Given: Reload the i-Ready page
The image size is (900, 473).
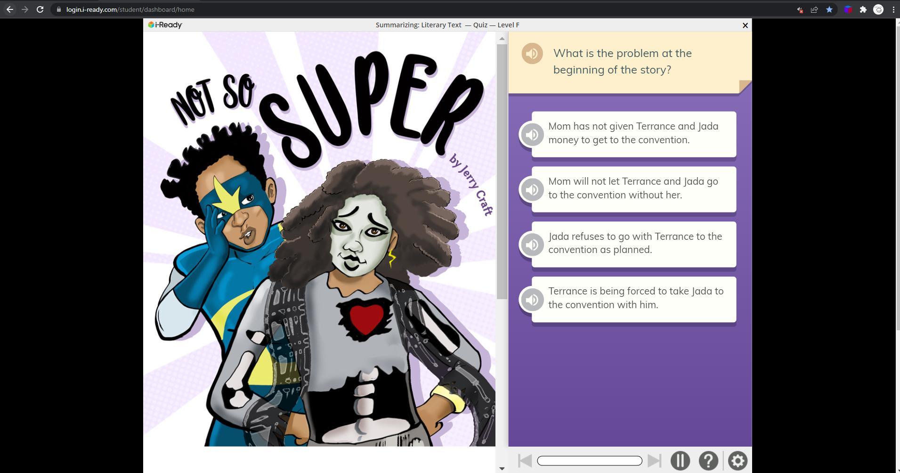Looking at the screenshot, I should pos(40,9).
